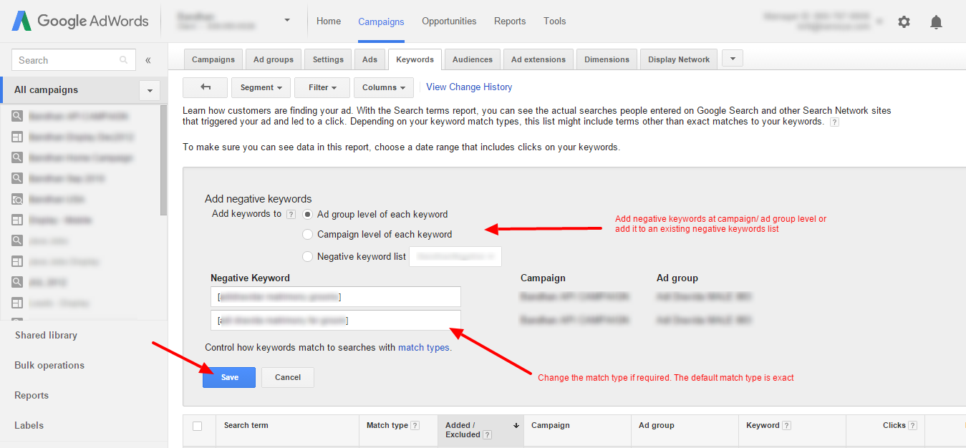Select Campaign level of each keyword
The height and width of the screenshot is (448, 966).
click(x=308, y=234)
